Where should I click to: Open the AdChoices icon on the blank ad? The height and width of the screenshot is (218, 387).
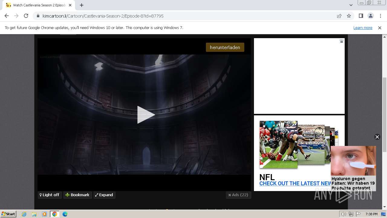(x=341, y=41)
